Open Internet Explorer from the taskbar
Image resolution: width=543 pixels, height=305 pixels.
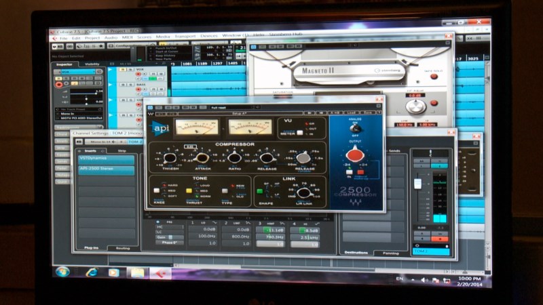click(x=92, y=272)
